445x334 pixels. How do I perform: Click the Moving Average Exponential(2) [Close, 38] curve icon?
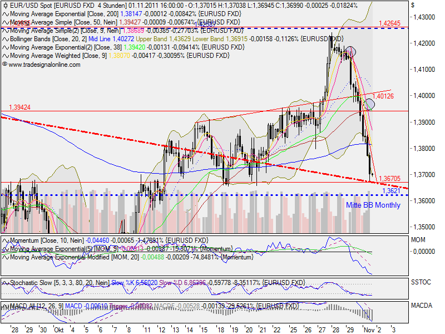pyautogui.click(x=4, y=48)
